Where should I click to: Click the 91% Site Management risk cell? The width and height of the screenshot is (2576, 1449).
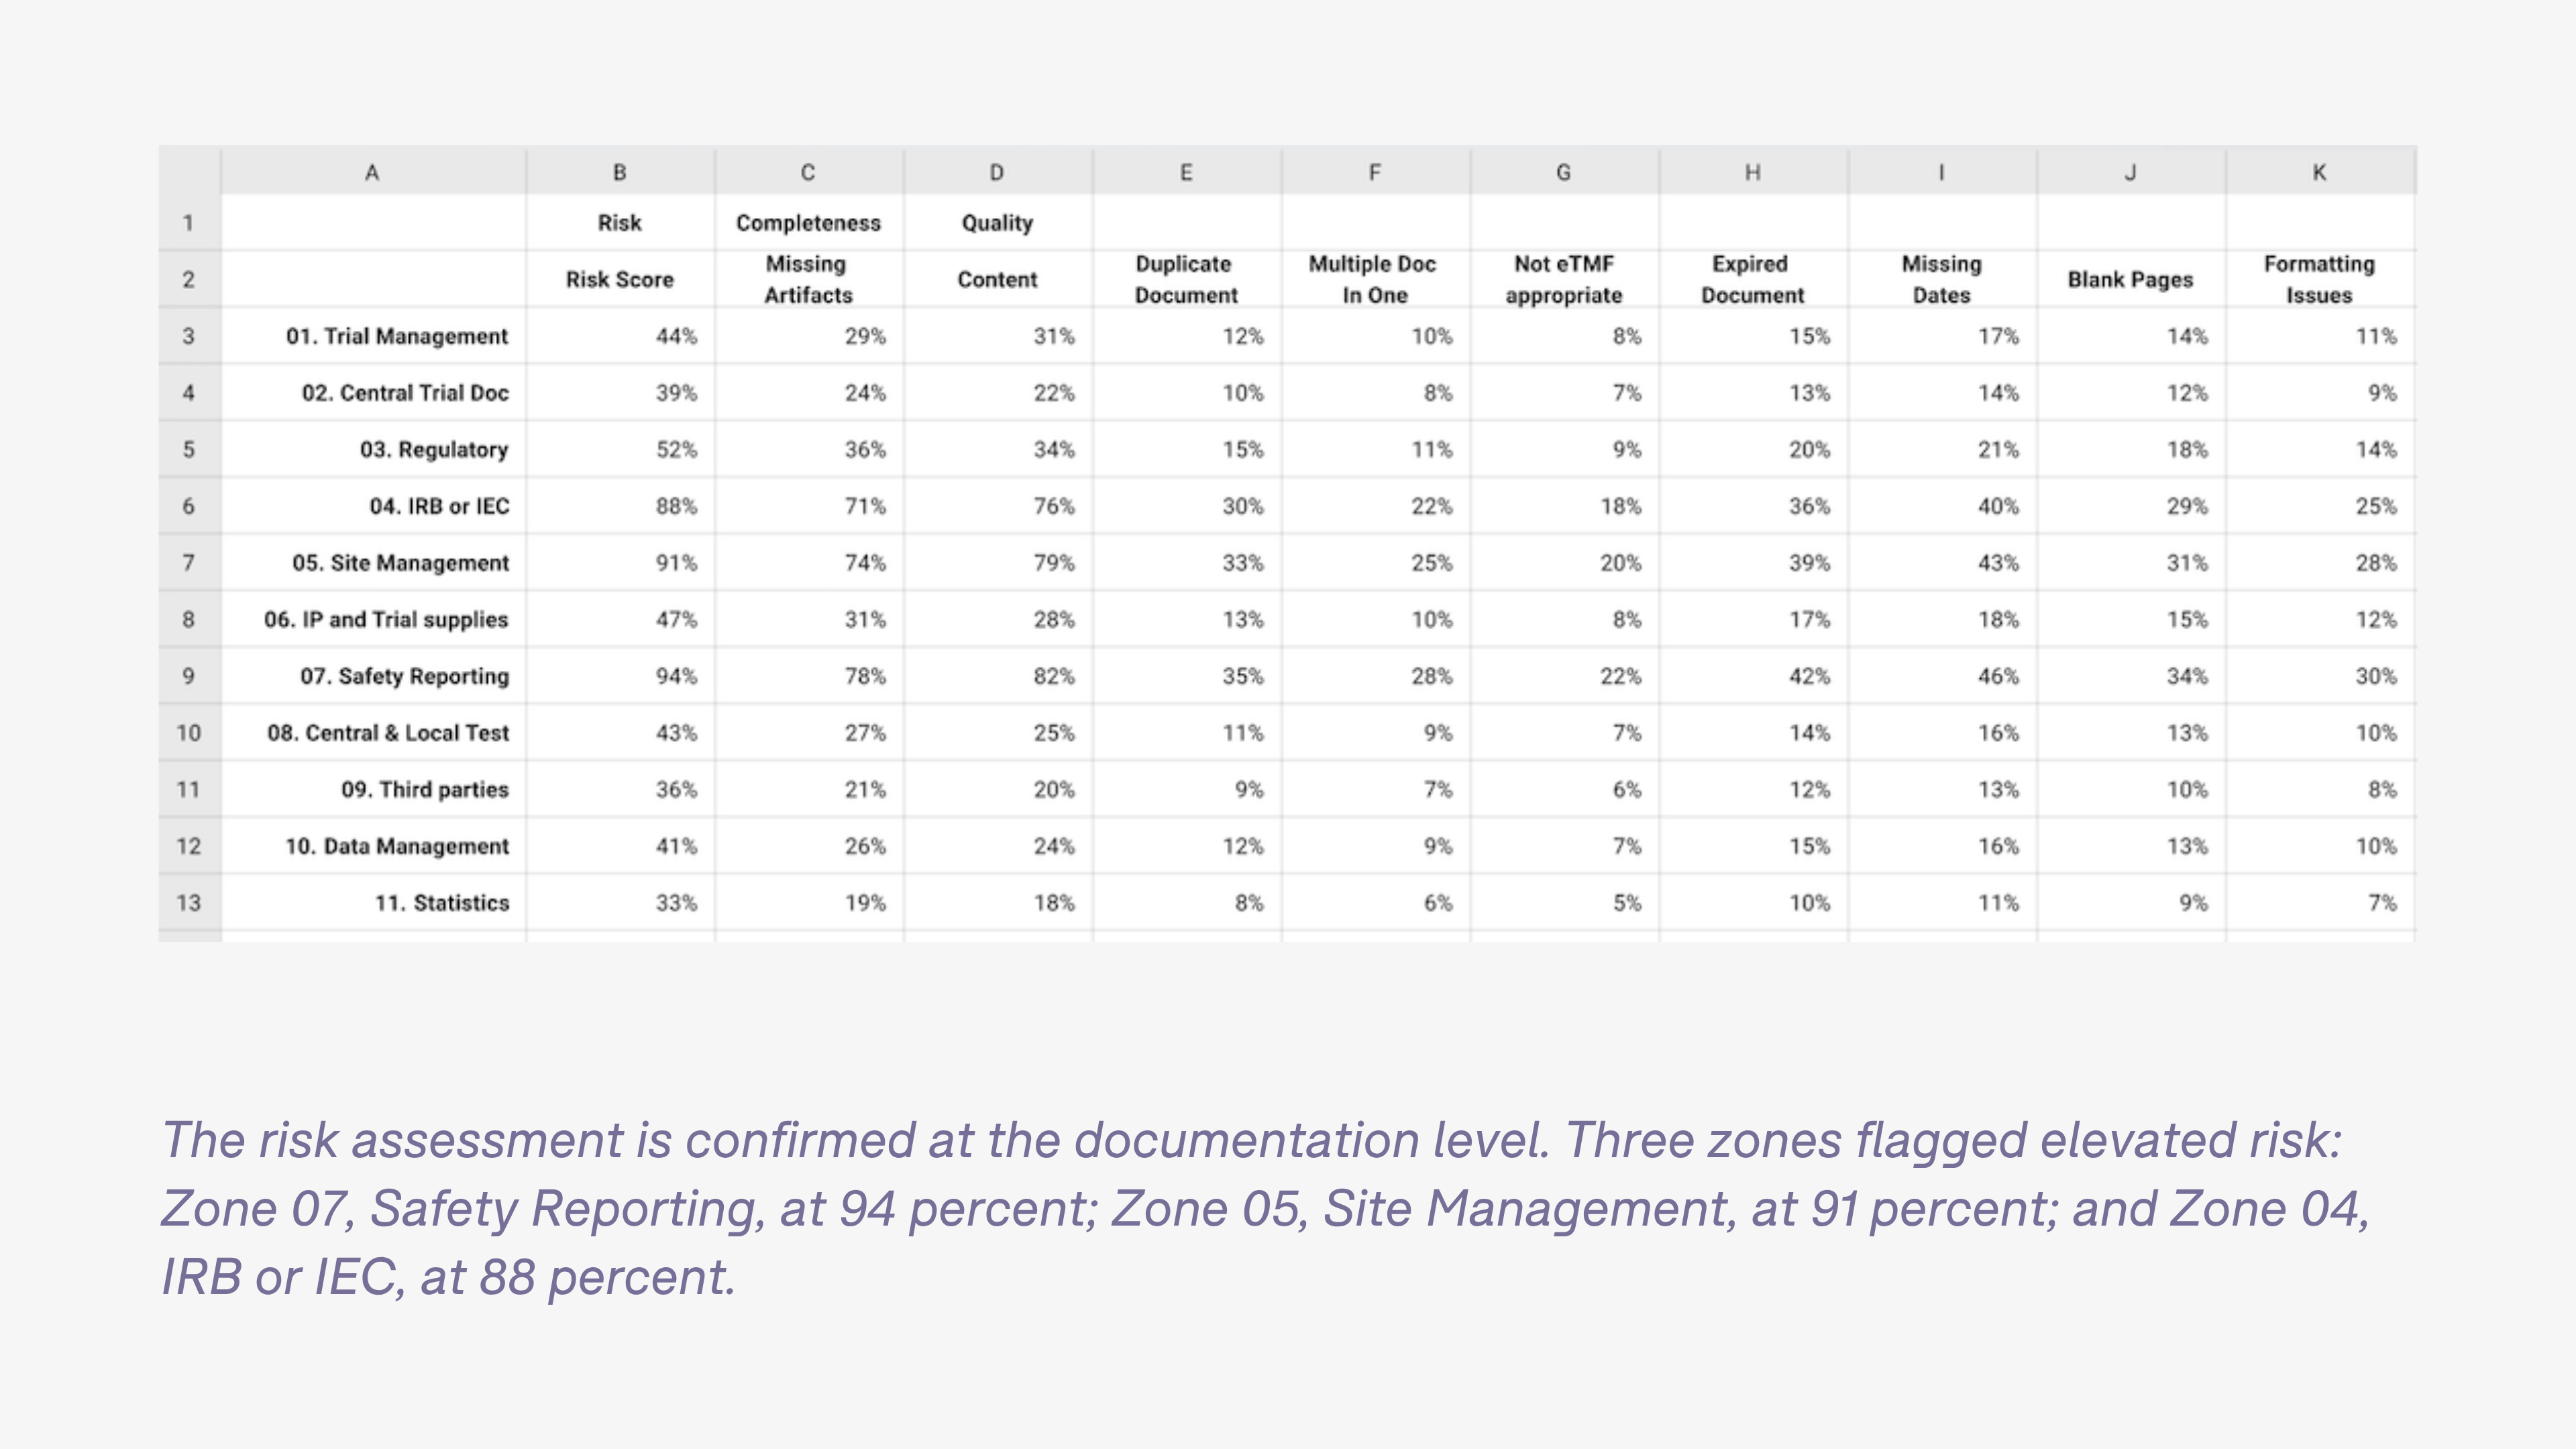click(620, 563)
